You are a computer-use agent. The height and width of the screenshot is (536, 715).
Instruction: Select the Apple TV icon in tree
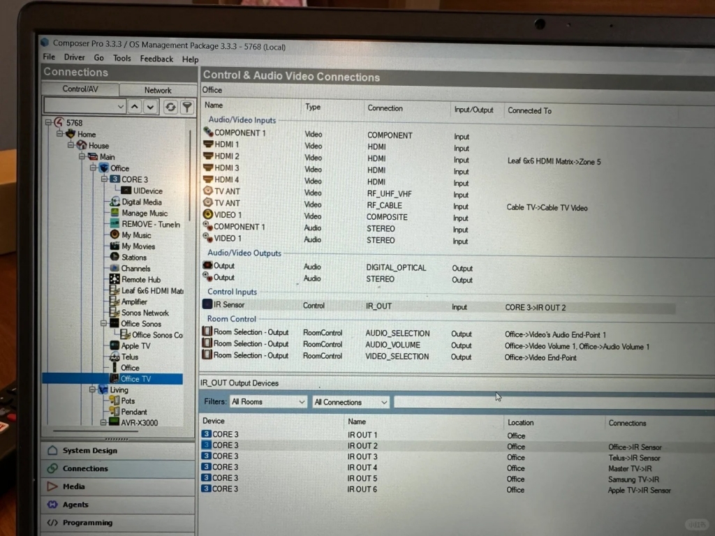pyautogui.click(x=115, y=345)
